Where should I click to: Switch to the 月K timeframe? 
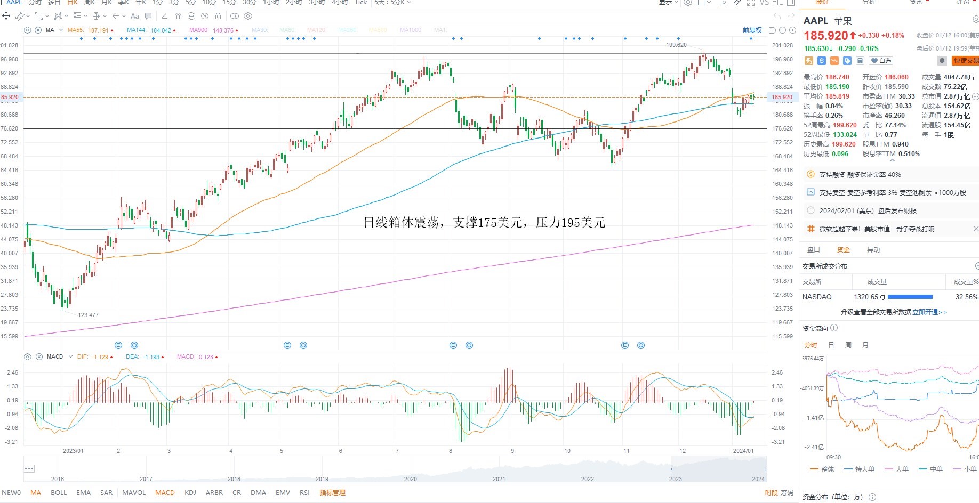[107, 3]
